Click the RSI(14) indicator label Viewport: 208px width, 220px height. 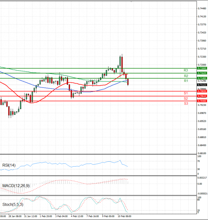(9, 165)
